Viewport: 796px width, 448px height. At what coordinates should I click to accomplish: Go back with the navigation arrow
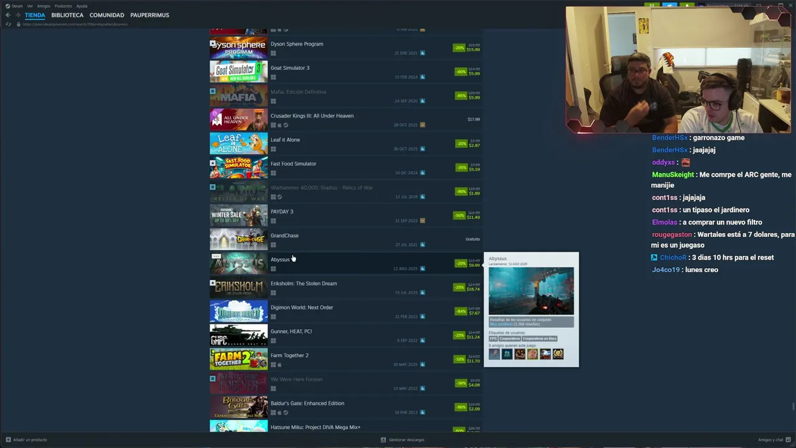click(x=8, y=15)
